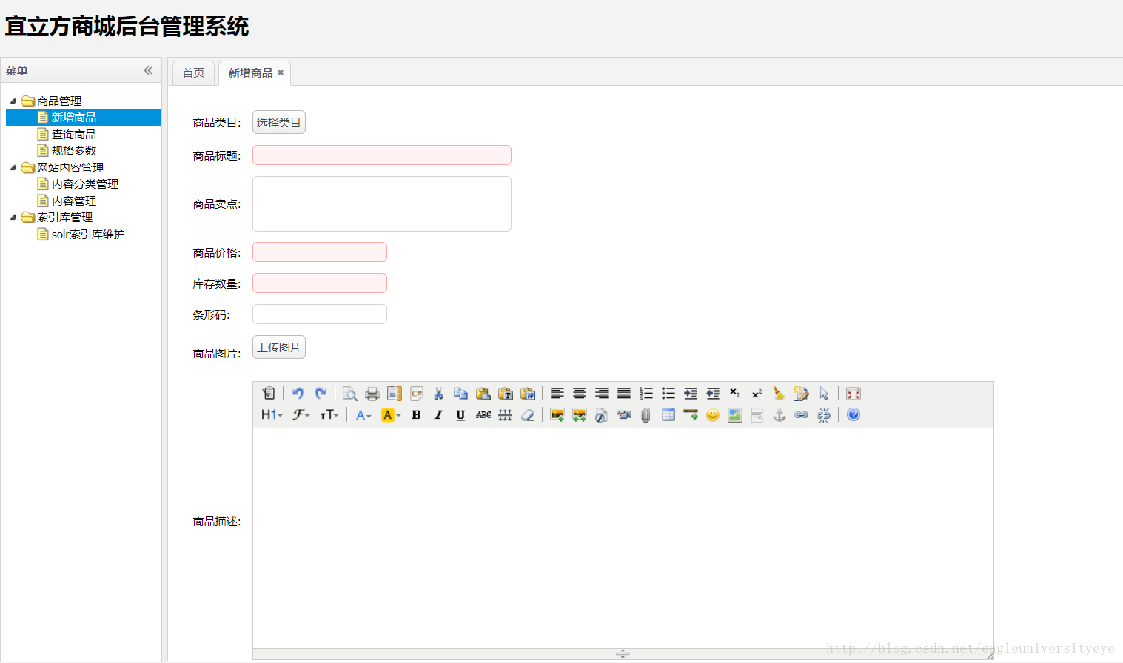Close the 新增商品 tab
This screenshot has height=663, width=1123.
pos(281,73)
